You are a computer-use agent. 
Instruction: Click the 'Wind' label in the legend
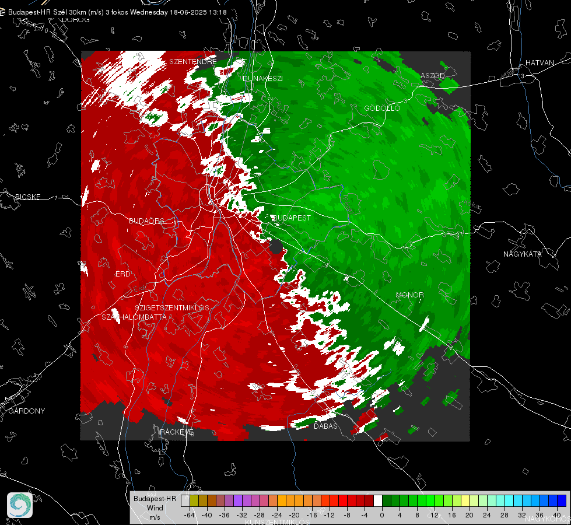point(155,508)
